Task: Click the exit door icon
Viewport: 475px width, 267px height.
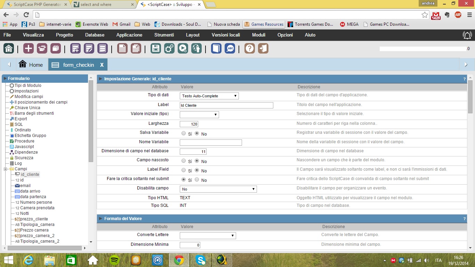Action: (x=263, y=48)
